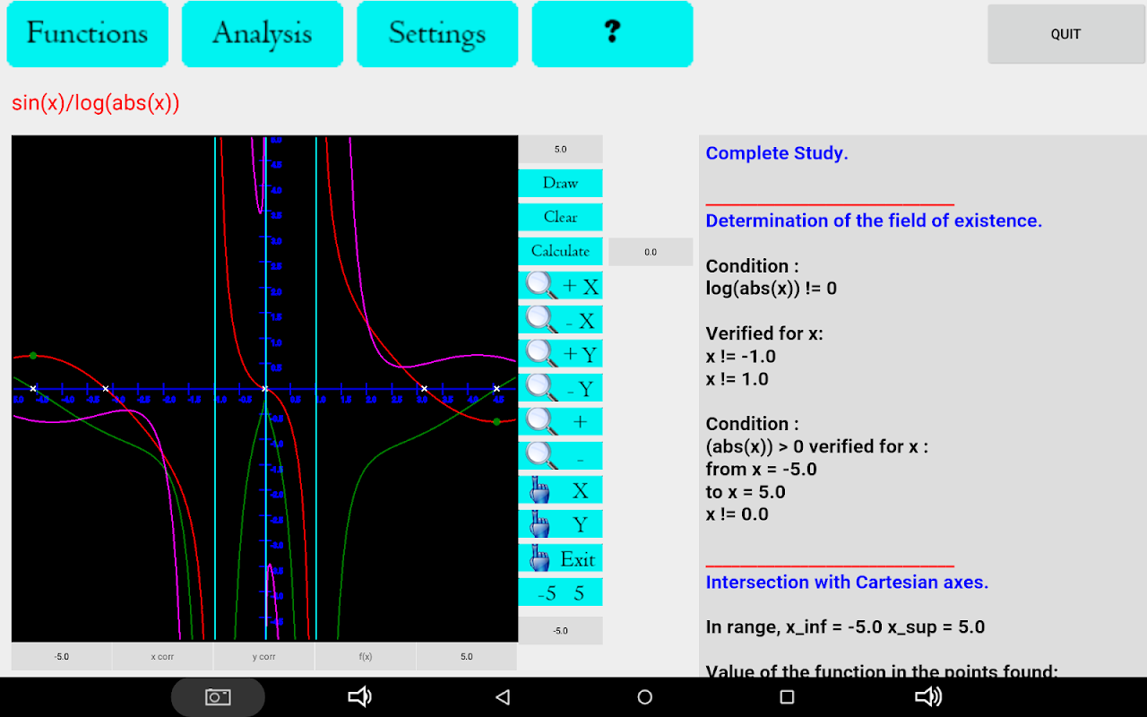This screenshot has height=717, width=1147.
Task: Open the help question mark menu
Action: (612, 34)
